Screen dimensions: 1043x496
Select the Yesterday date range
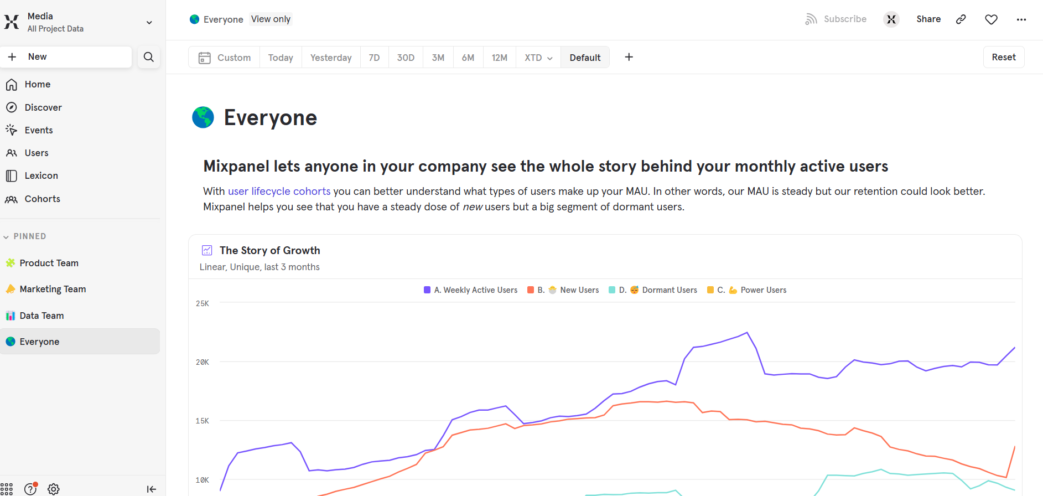(331, 58)
